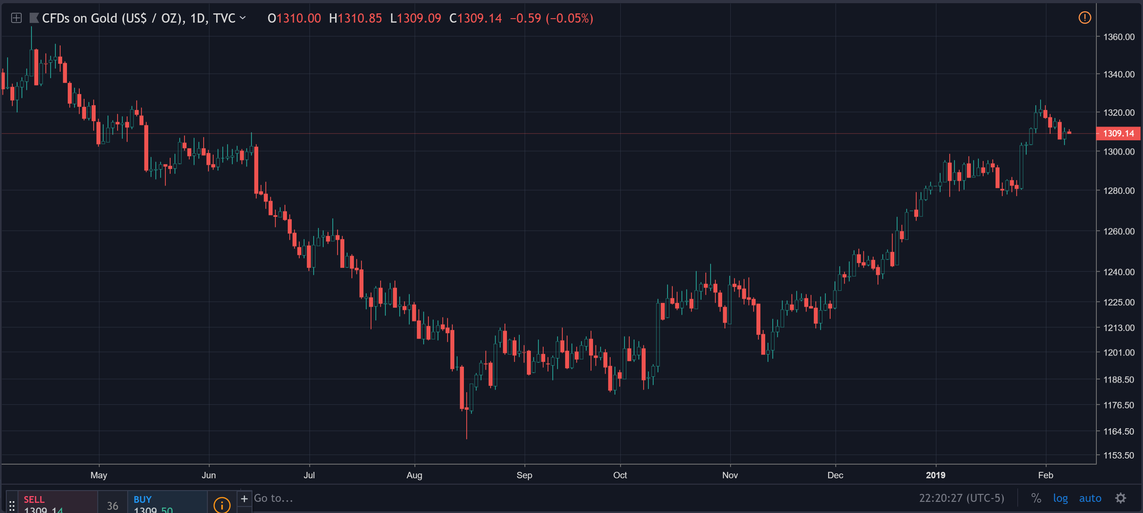Toggle auto scaling with auto control
Image resolution: width=1143 pixels, height=513 pixels.
coord(1090,498)
